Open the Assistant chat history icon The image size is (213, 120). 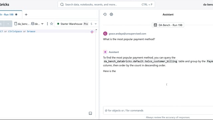(x=105, y=14)
